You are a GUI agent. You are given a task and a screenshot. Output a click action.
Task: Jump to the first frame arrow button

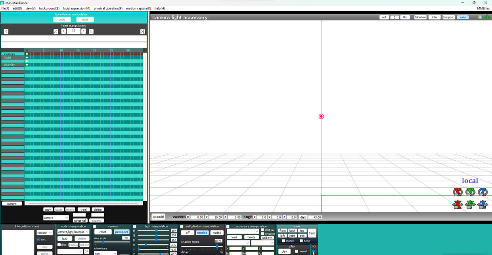(x=6, y=32)
